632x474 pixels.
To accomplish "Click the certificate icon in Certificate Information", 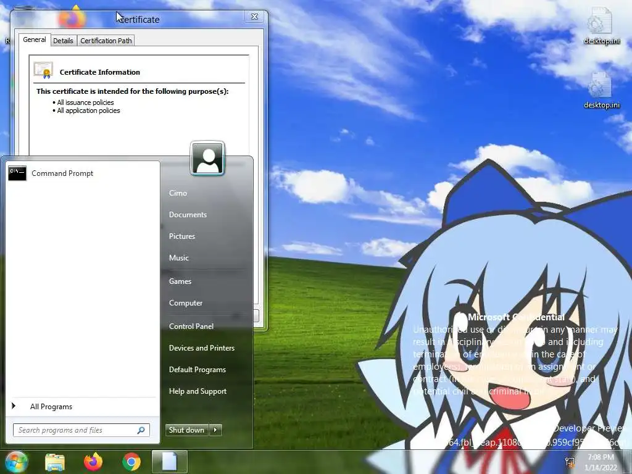I will [43, 70].
